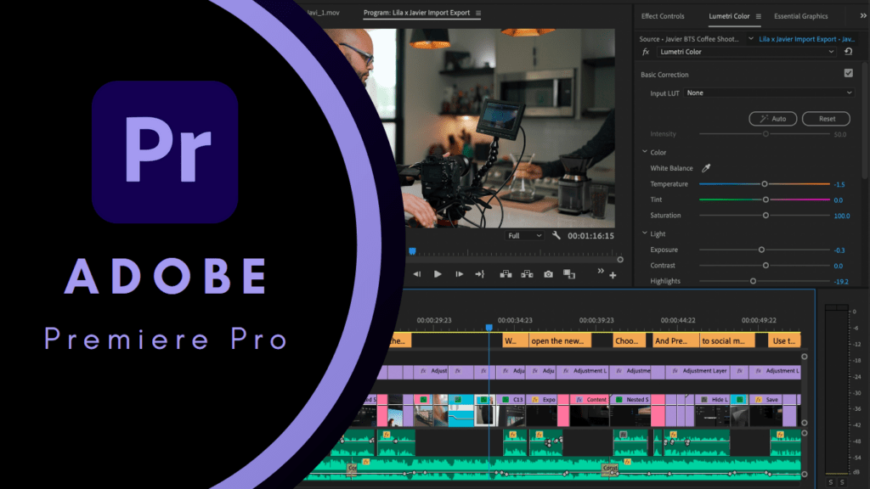Click the Go to Out point icon
Image resolution: width=870 pixels, height=489 pixels.
pos(480,274)
